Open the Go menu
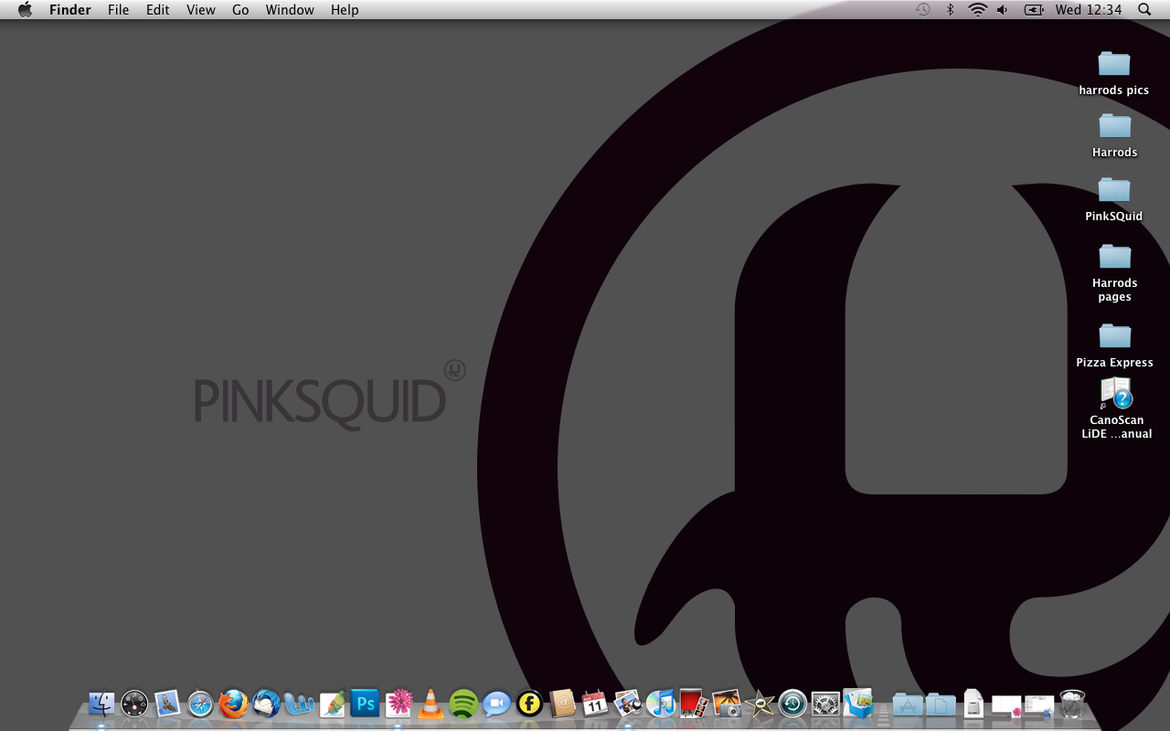Viewport: 1170px width, 731px height. point(240,9)
